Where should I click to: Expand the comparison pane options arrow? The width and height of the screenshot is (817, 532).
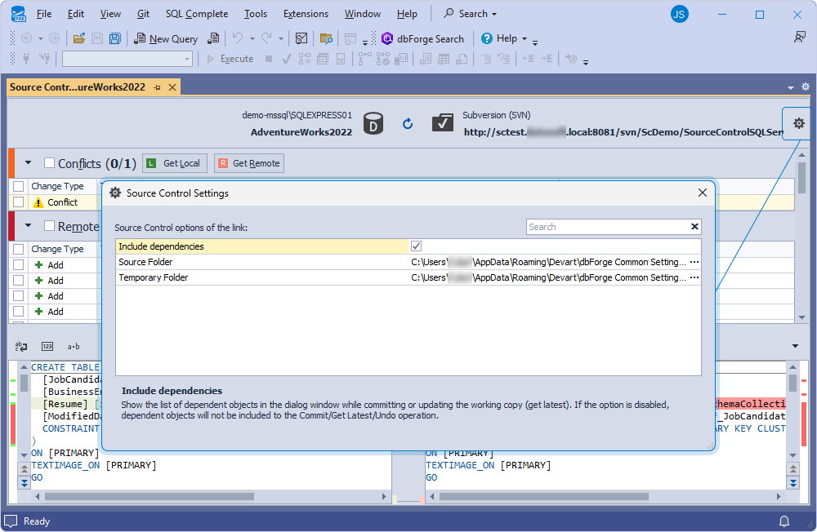click(795, 346)
